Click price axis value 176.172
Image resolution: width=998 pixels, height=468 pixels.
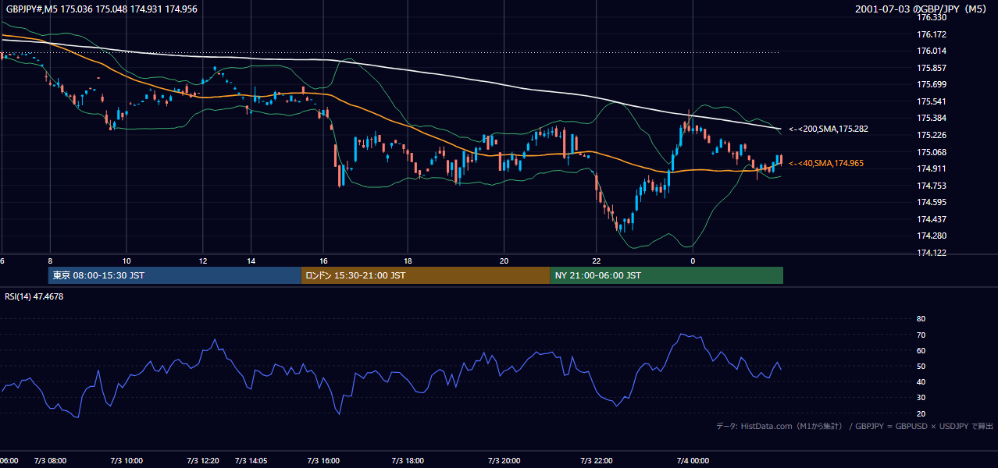tap(931, 34)
